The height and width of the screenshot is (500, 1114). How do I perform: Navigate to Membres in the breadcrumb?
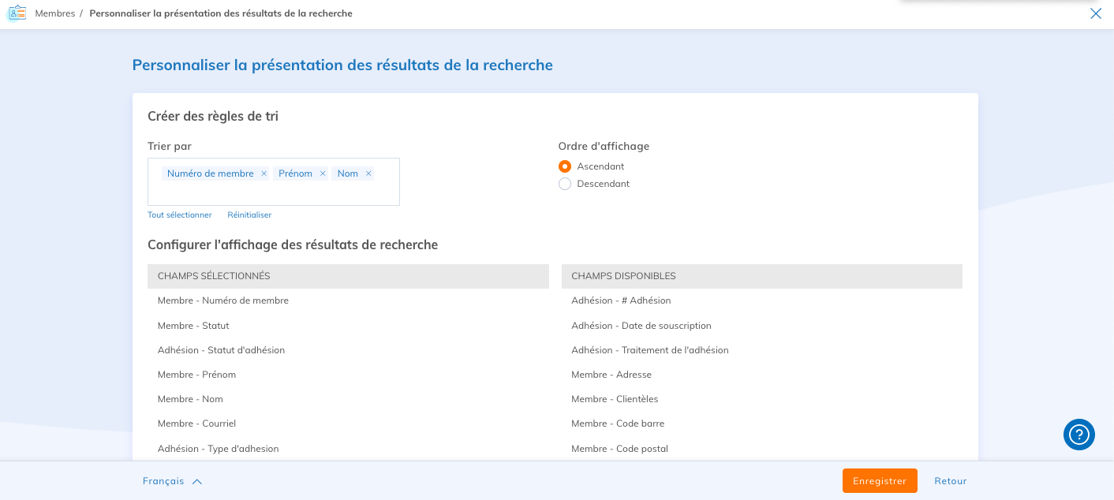53,13
